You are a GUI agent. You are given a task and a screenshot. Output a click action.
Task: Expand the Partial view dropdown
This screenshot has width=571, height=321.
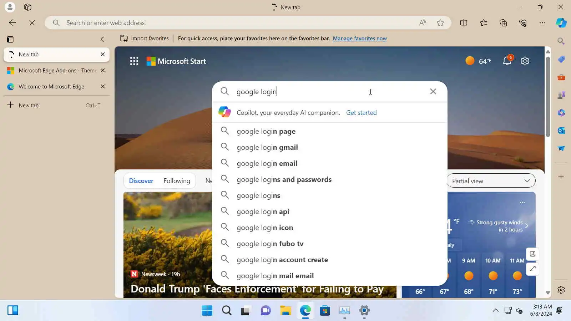click(491, 181)
